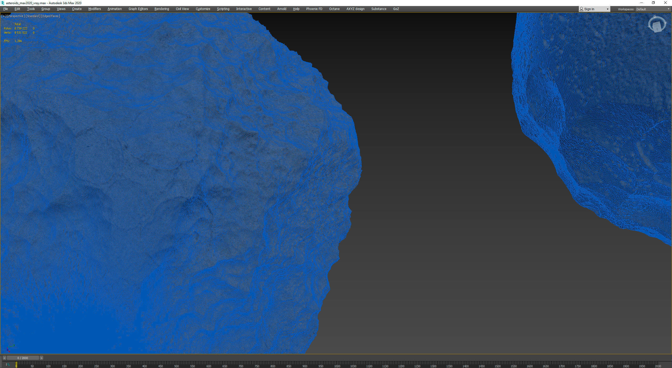Click the Polys count 8 739 222
Screen dimensions: 672x368
pyautogui.click(x=21, y=28)
